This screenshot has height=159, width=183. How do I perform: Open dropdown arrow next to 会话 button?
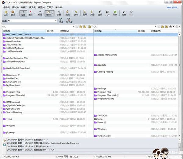17,13
